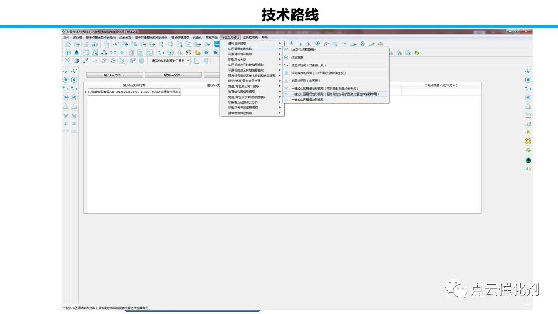558x314 pixels.
Task: Click the yellow-green bar chart toolbar icon
Action: (x=197, y=52)
